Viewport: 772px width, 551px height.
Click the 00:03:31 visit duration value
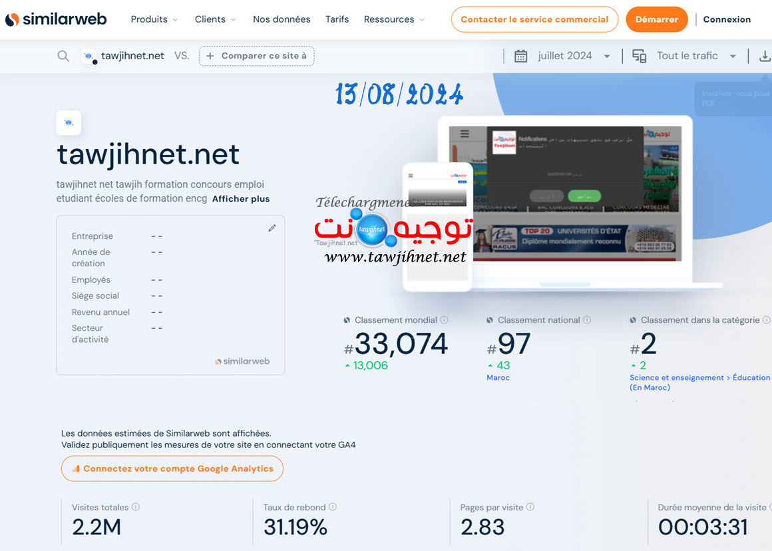[x=703, y=527]
